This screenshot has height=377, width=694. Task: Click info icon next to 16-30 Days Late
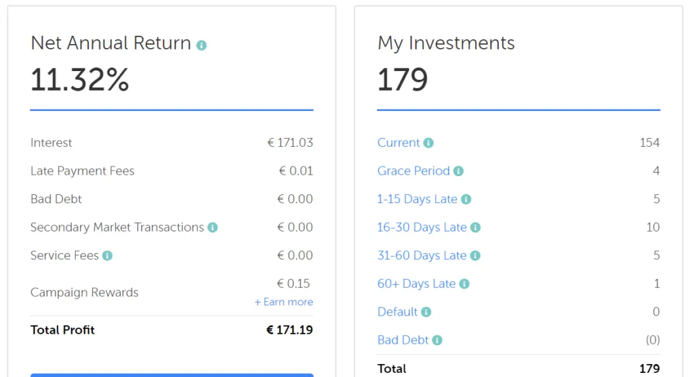(x=475, y=227)
